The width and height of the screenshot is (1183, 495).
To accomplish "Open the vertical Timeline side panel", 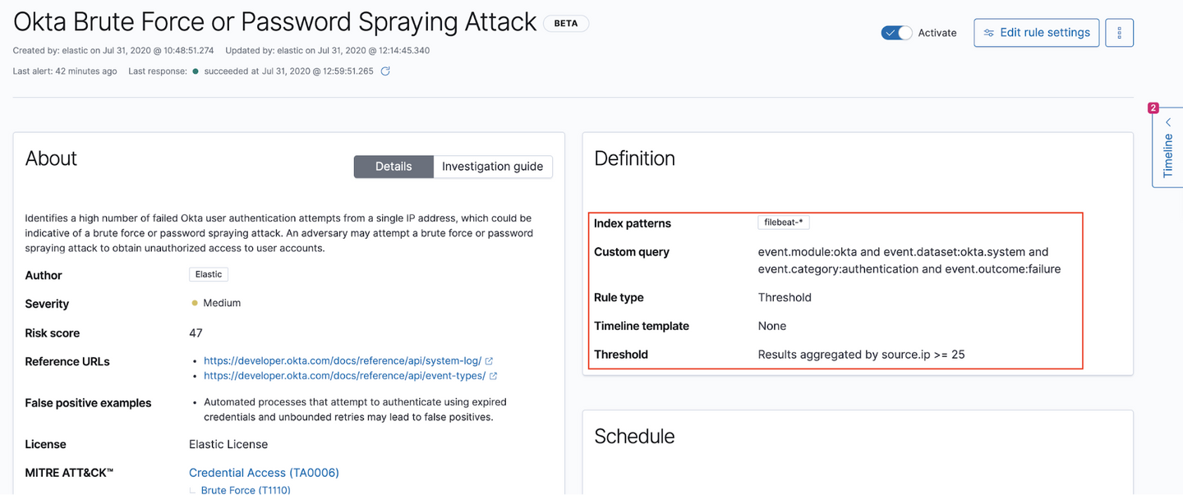I will tap(1168, 156).
